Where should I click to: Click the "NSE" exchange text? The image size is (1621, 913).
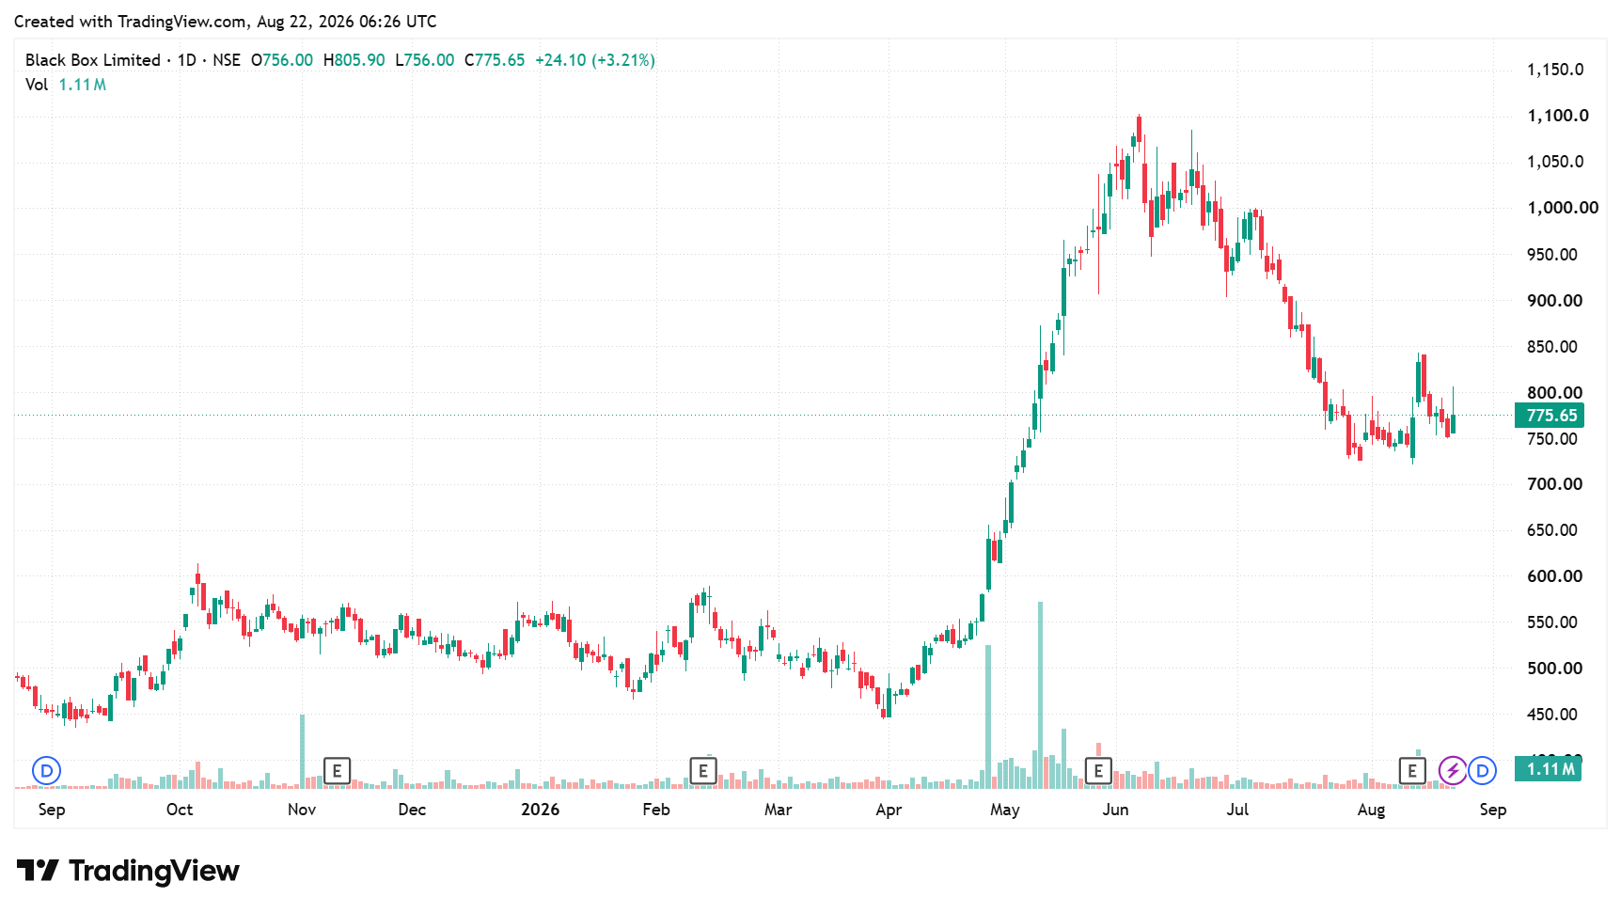[227, 60]
